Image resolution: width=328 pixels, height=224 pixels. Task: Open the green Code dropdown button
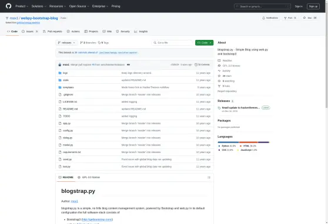tap(204, 43)
